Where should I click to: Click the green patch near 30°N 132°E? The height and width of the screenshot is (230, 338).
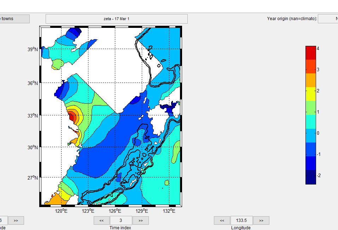pos(176,152)
